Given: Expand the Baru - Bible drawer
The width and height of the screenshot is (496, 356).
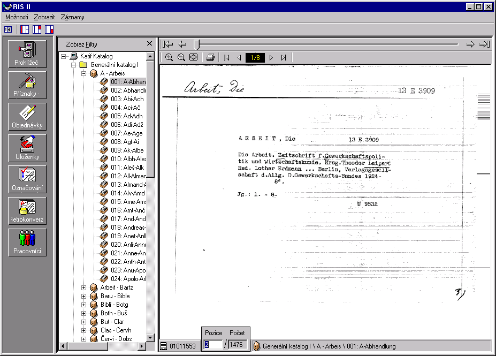Looking at the screenshot, I should 84,296.
